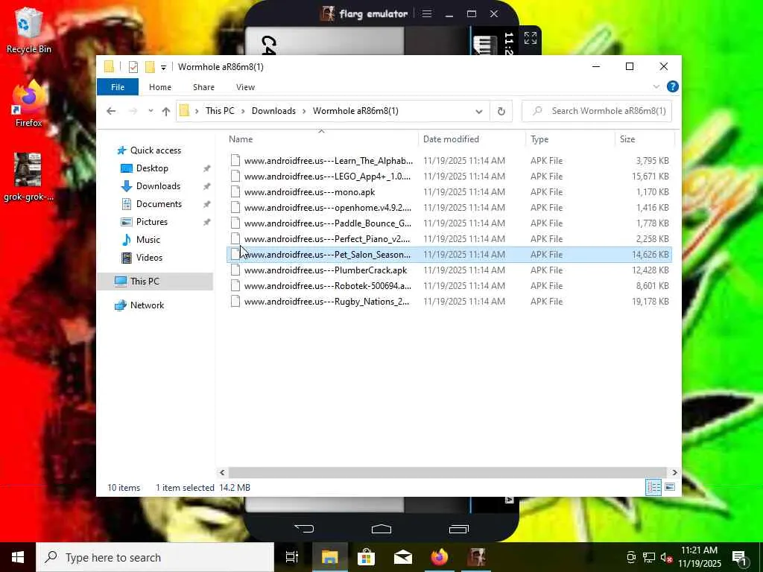Open Microsoft Store from the taskbar
763x572 pixels.
click(x=366, y=557)
